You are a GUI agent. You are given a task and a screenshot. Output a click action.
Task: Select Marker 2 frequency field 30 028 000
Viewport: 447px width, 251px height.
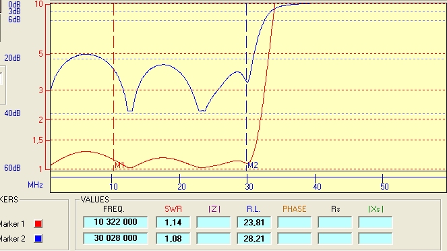115,238
